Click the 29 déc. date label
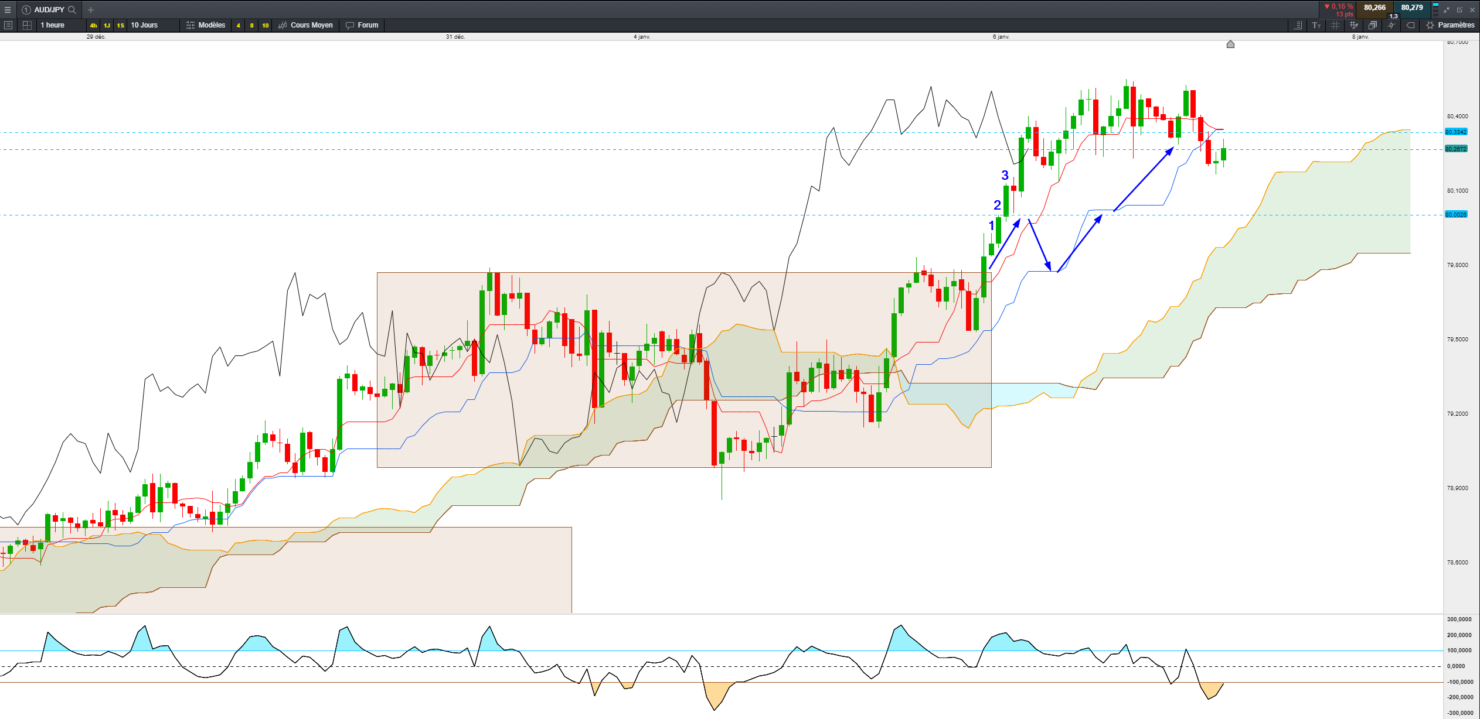 tap(96, 37)
